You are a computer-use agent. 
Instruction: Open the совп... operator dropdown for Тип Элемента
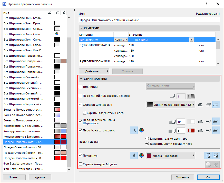click(121, 40)
